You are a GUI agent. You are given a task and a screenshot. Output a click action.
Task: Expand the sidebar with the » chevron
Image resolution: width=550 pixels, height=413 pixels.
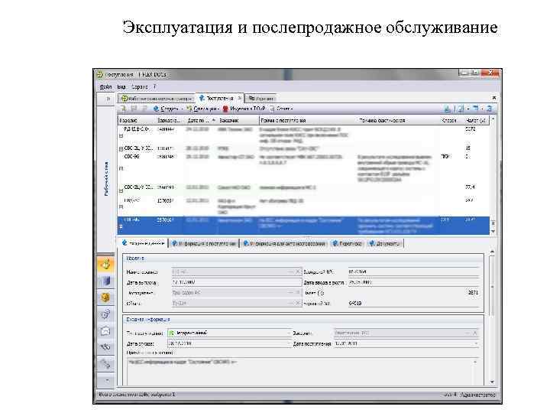click(108, 99)
